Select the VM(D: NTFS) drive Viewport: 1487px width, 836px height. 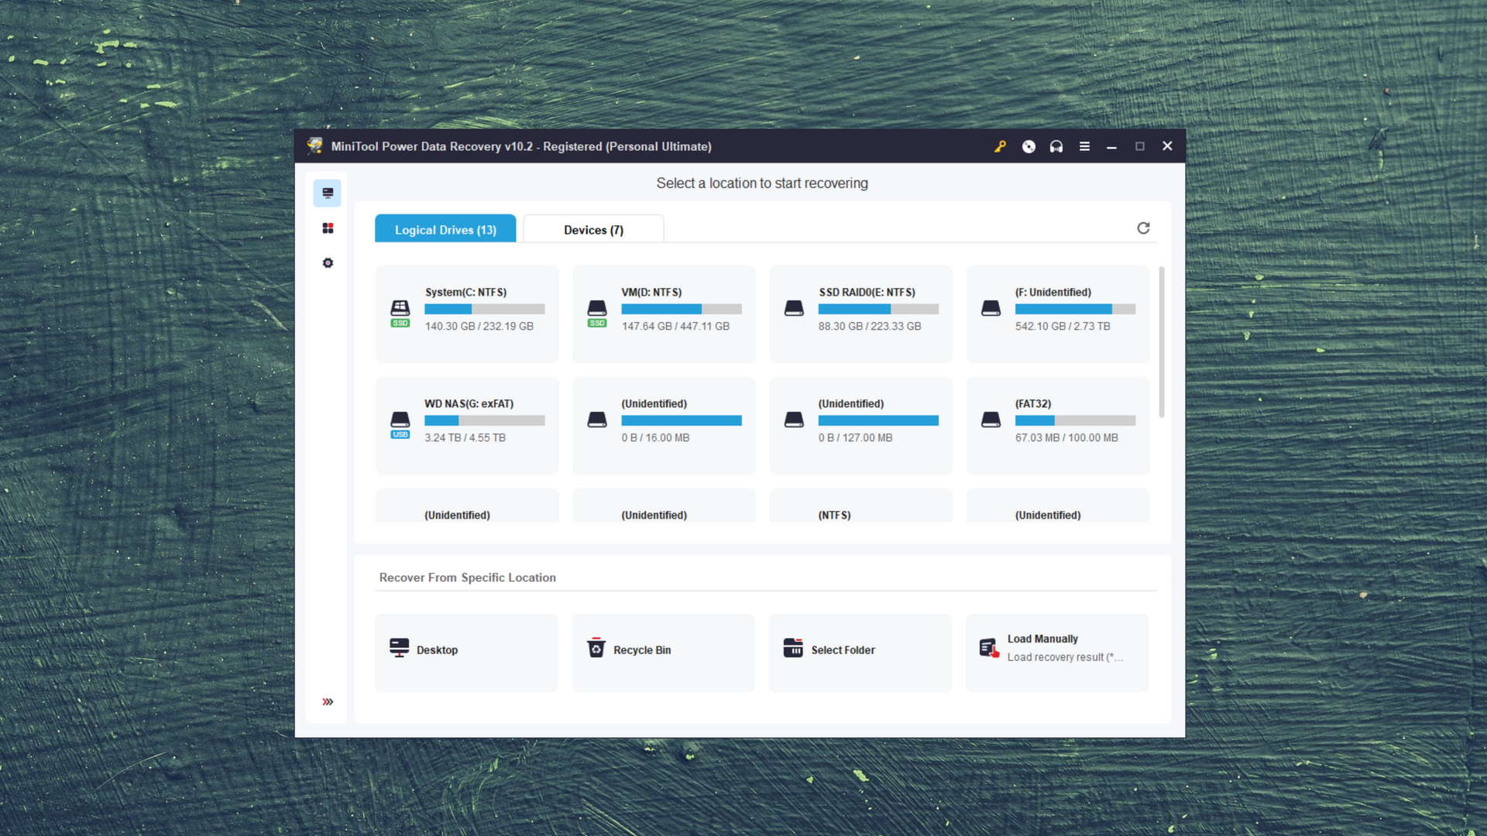pyautogui.click(x=664, y=313)
